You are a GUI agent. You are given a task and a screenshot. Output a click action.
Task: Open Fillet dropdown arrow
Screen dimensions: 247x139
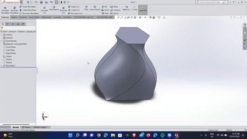[86, 14]
